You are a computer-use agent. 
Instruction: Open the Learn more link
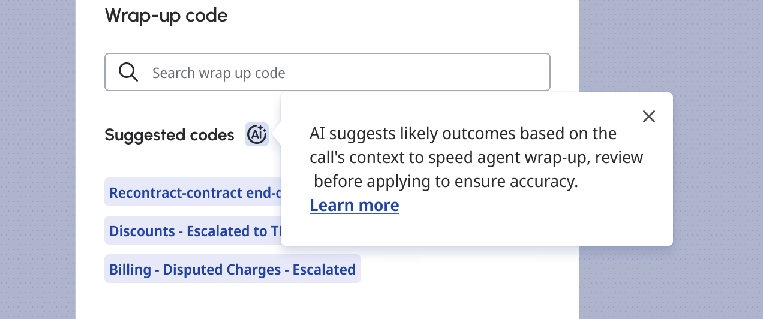point(354,206)
